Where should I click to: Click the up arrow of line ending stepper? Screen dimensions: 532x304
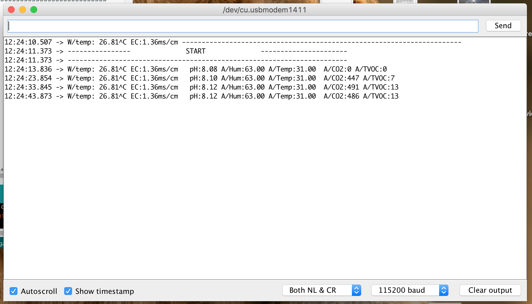tap(356, 288)
